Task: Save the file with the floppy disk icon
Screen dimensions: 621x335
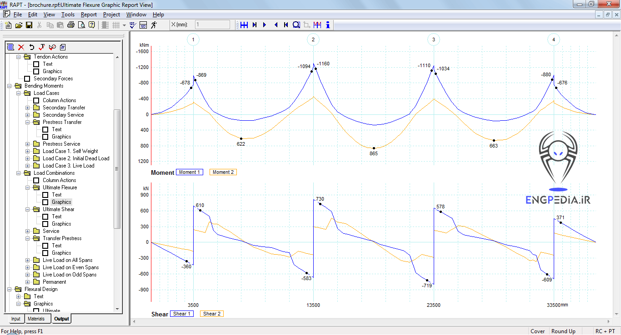Action: point(29,25)
